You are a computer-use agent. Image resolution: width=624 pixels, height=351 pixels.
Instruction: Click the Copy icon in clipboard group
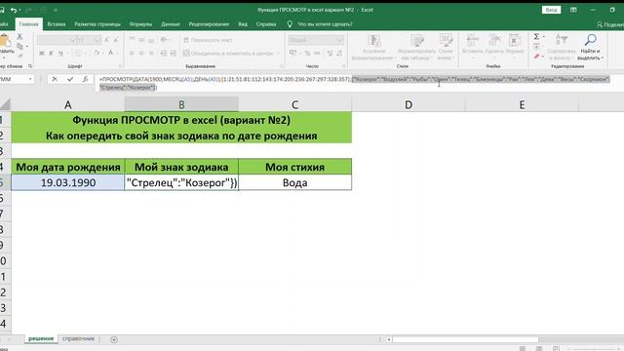click(x=19, y=47)
